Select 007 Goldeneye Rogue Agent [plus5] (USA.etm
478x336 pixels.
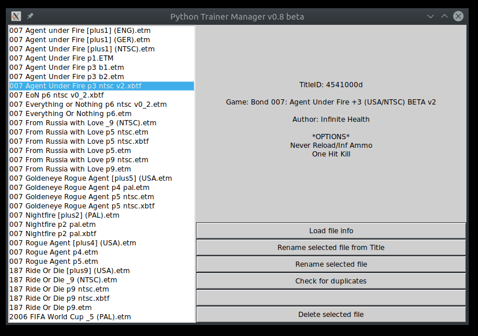point(102,178)
